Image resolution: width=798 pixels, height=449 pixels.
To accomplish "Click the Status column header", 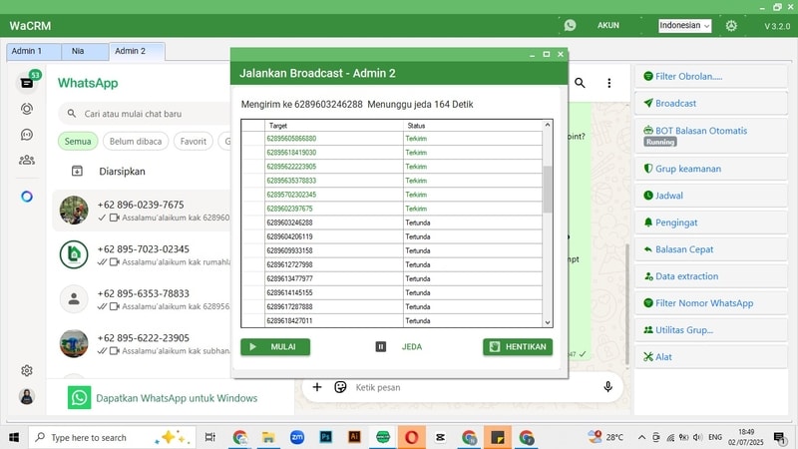I will [x=473, y=126].
